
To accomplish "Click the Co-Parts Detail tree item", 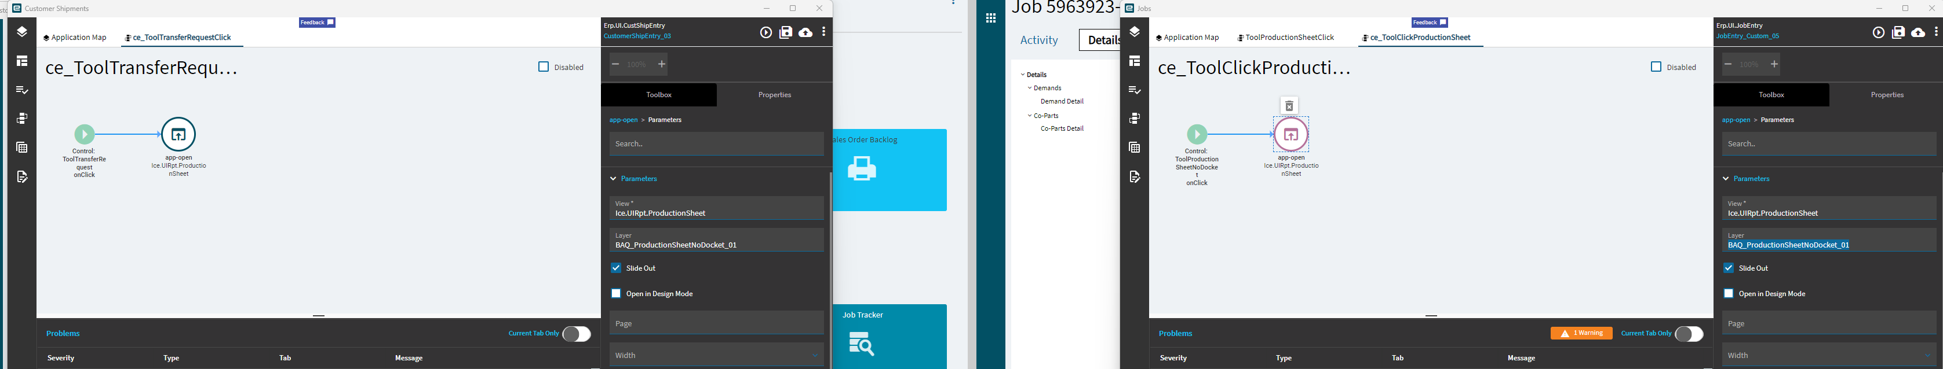I will tap(1062, 129).
